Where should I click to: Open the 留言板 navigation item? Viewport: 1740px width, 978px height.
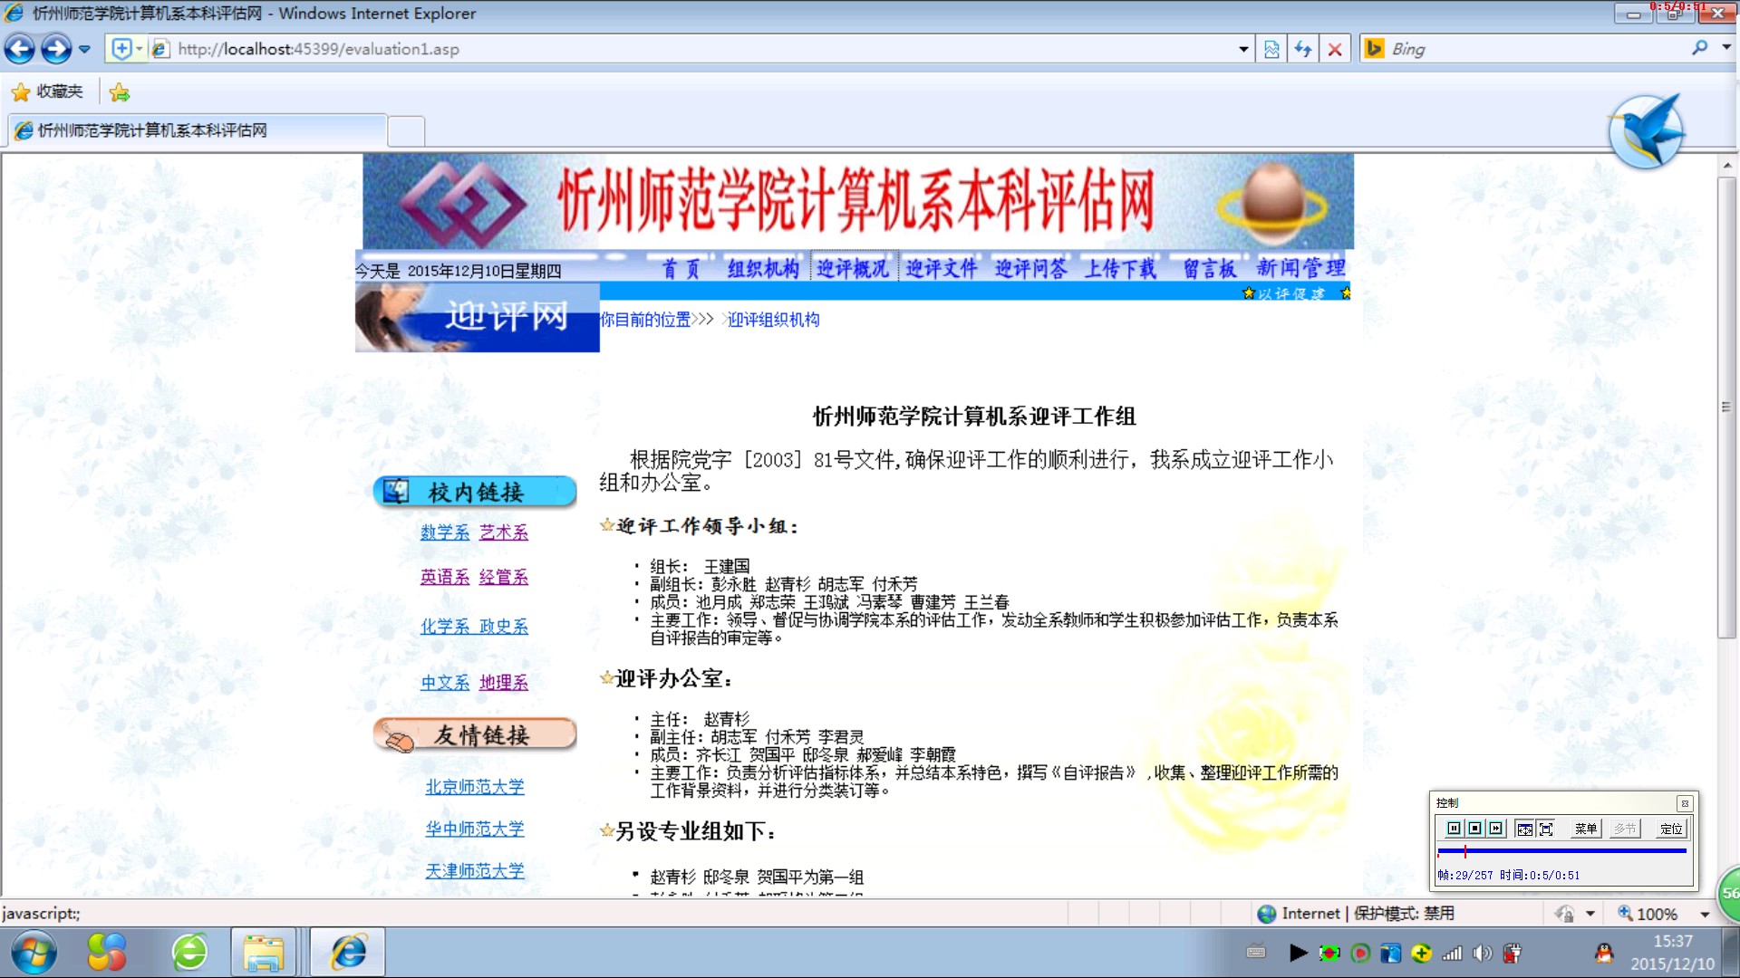(1209, 268)
